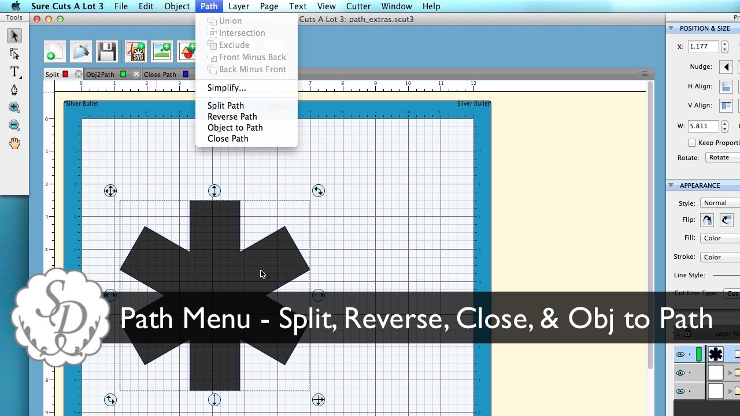Enable the Keep Proportions checkbox
740x416 pixels.
tap(692, 143)
